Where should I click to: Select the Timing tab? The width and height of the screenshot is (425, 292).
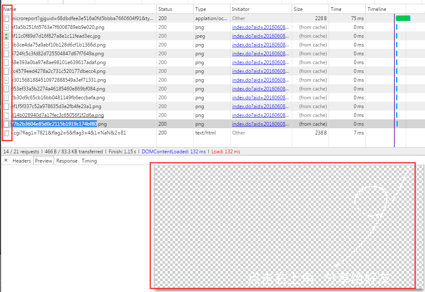[89, 161]
